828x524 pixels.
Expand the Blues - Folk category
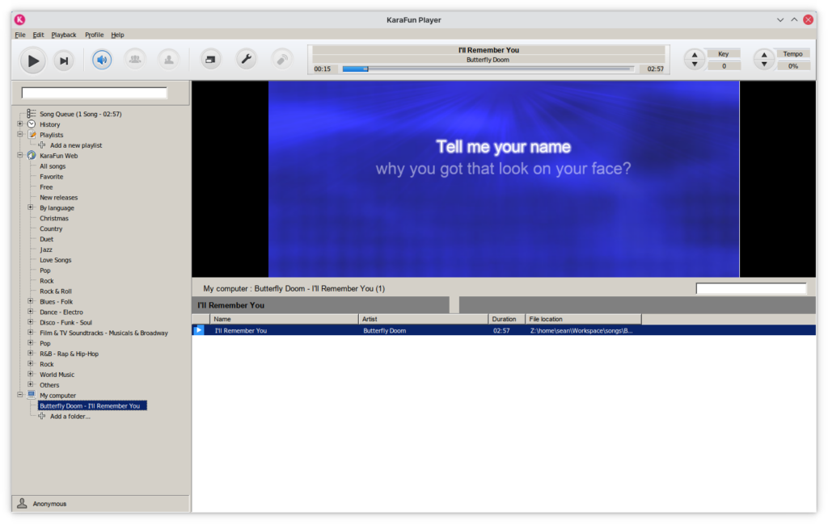click(x=31, y=301)
